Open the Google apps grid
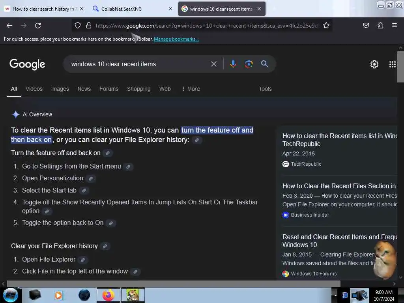This screenshot has height=303, width=404. click(392, 64)
